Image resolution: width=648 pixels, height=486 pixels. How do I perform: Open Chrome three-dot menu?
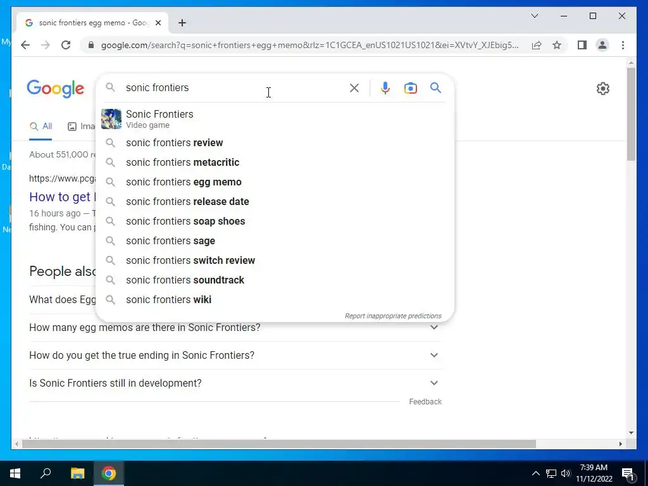(623, 45)
